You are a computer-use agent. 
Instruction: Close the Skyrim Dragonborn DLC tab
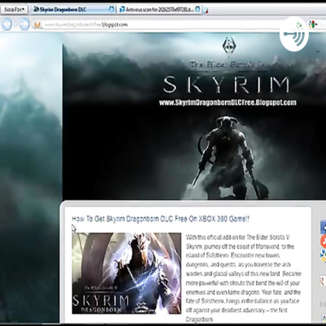click(x=111, y=10)
